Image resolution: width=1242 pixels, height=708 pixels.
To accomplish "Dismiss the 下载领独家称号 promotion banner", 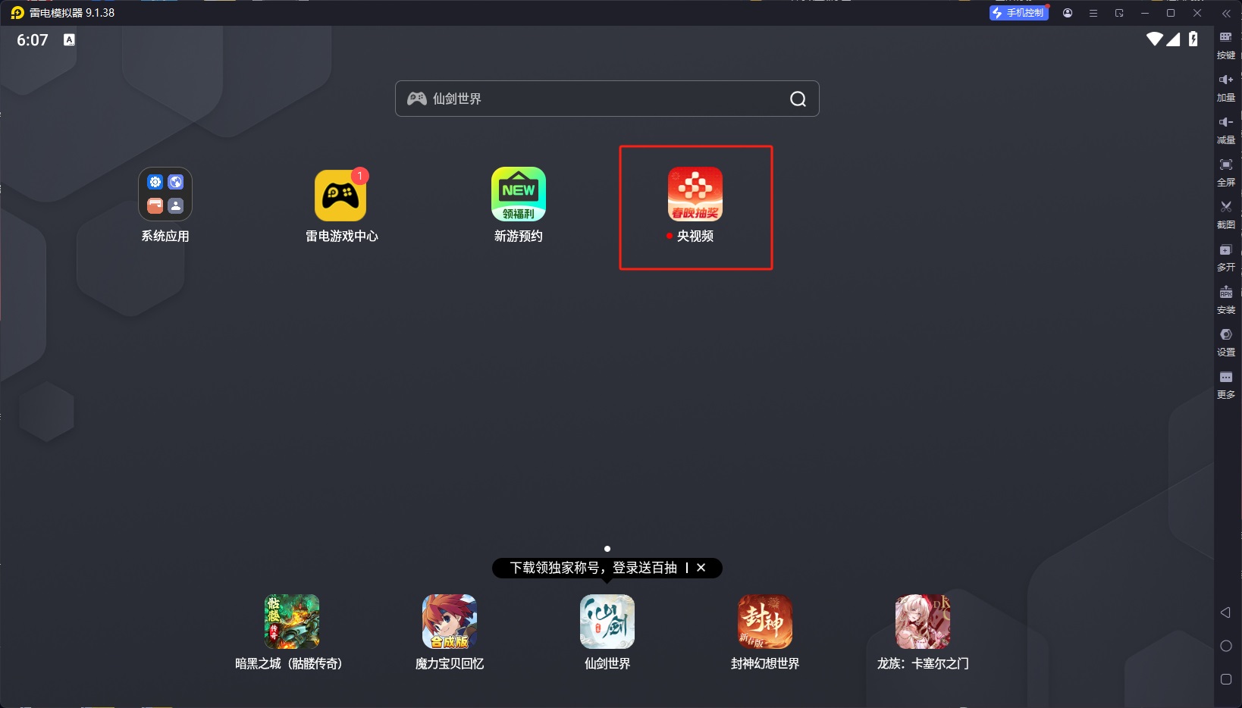I will point(701,568).
